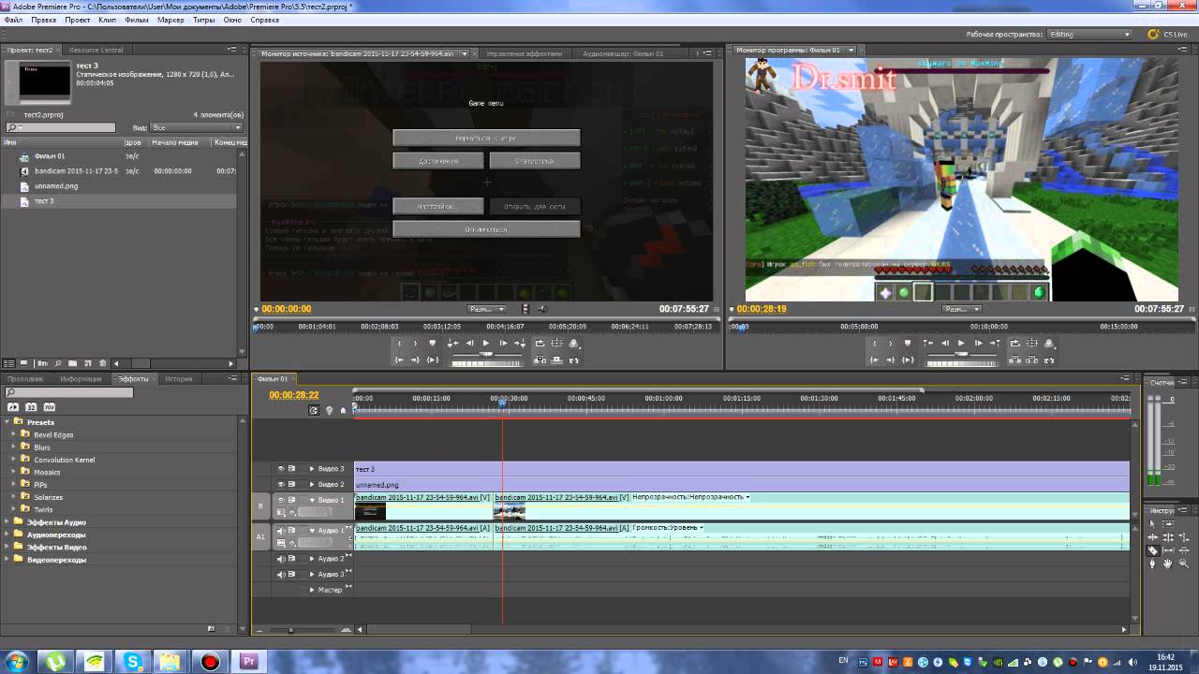
Task: Expand the Аудио 2 track
Action: [x=312, y=559]
